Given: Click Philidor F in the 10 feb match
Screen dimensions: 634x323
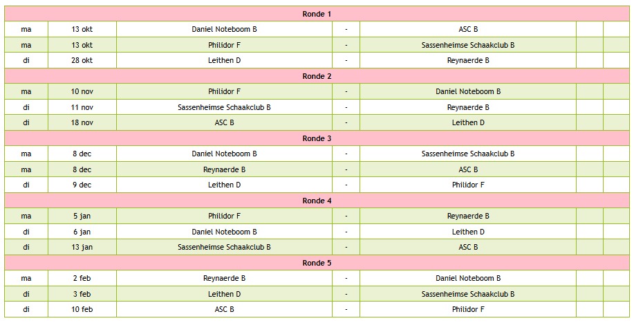Looking at the screenshot, I should pyautogui.click(x=468, y=309).
